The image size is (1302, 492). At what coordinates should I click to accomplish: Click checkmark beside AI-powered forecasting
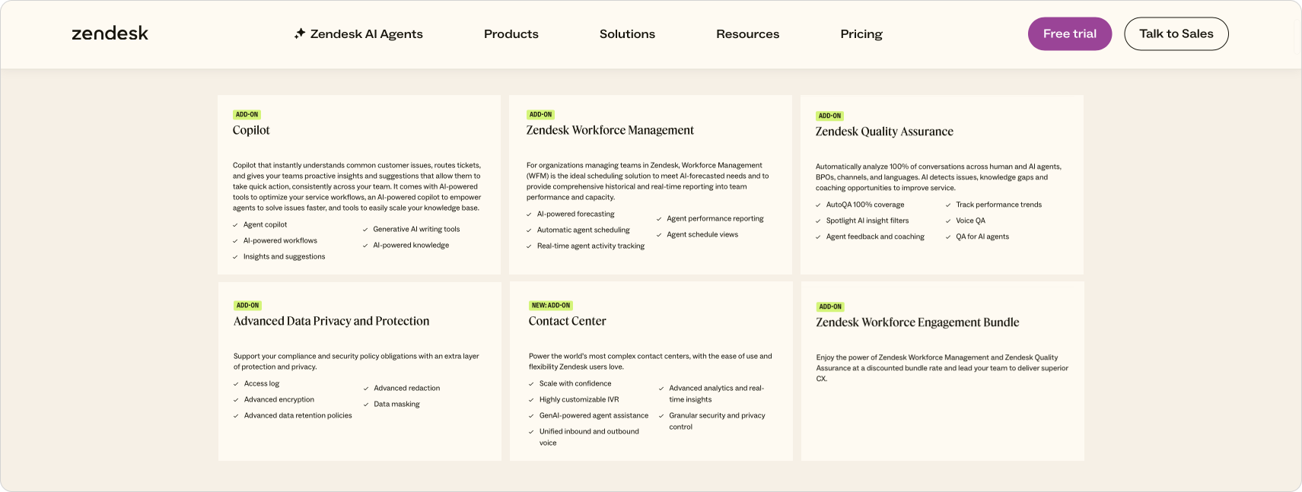coord(529,214)
